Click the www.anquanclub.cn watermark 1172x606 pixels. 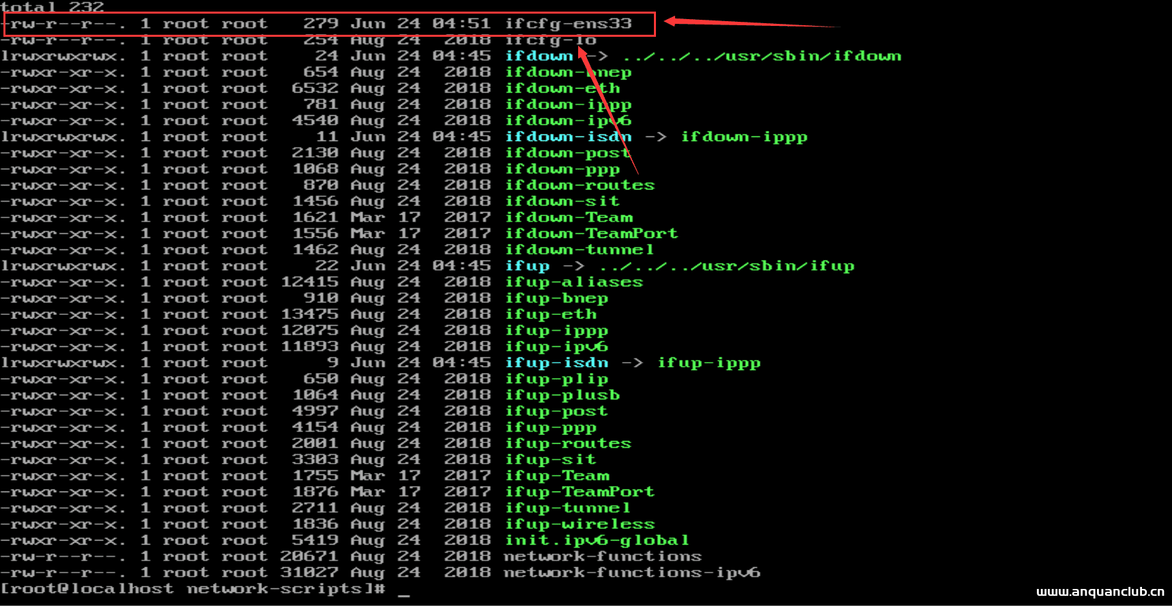point(1100,592)
